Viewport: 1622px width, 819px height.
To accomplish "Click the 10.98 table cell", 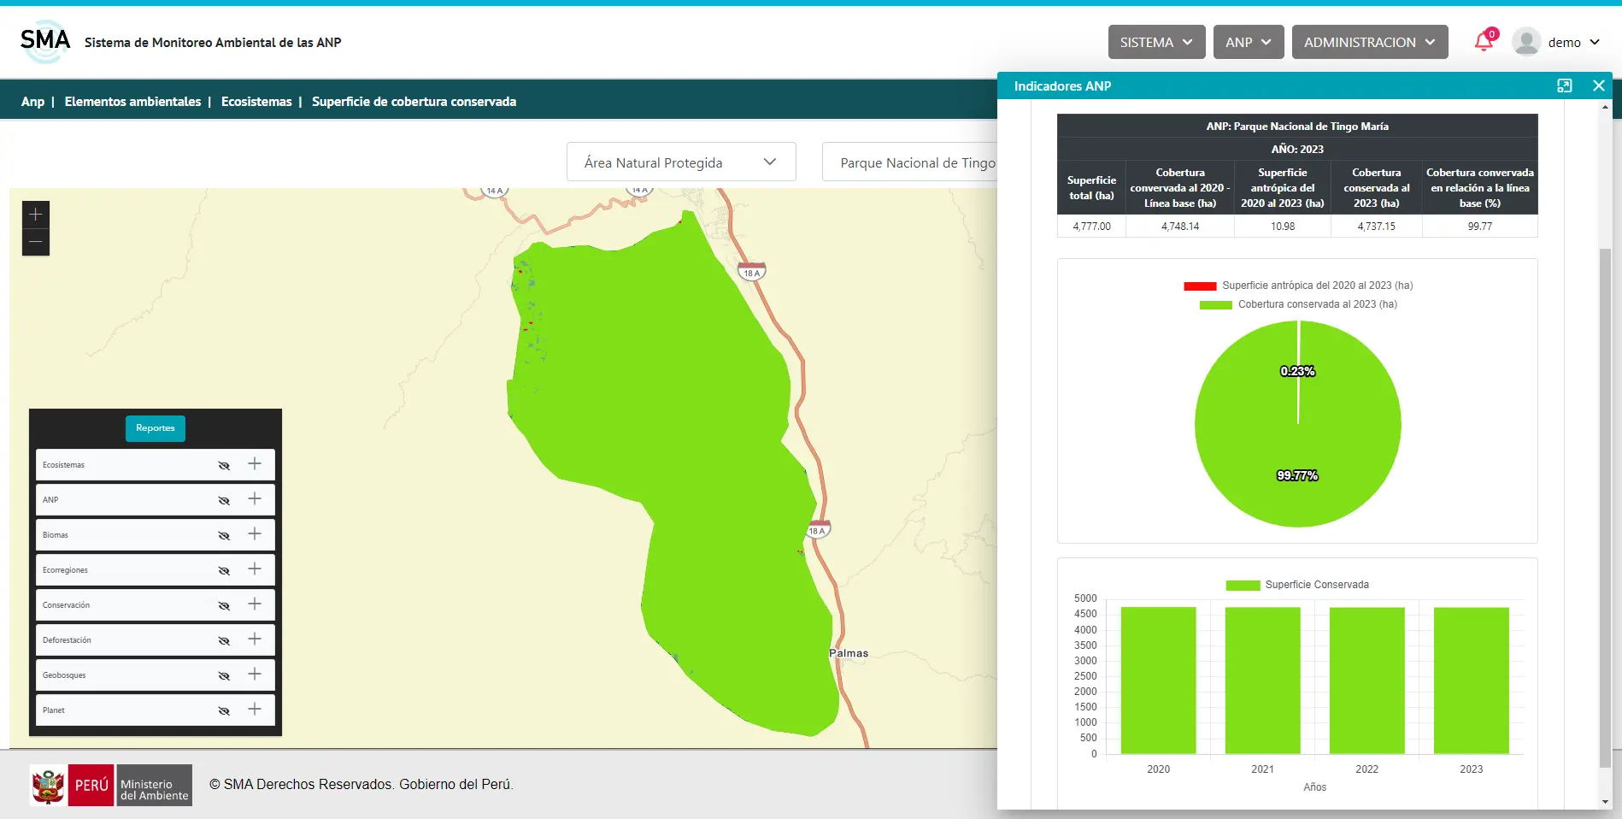I will coord(1282,227).
